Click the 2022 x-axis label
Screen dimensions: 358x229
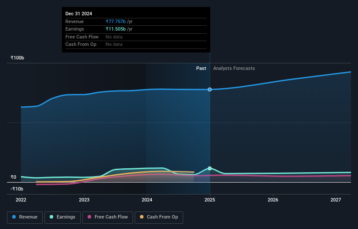coord(21,200)
